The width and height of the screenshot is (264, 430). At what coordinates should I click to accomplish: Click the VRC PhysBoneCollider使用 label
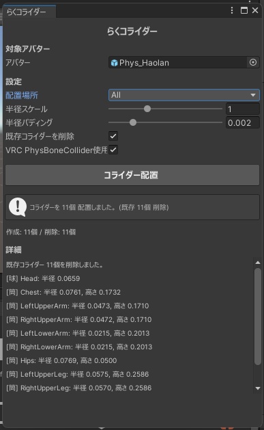point(57,150)
